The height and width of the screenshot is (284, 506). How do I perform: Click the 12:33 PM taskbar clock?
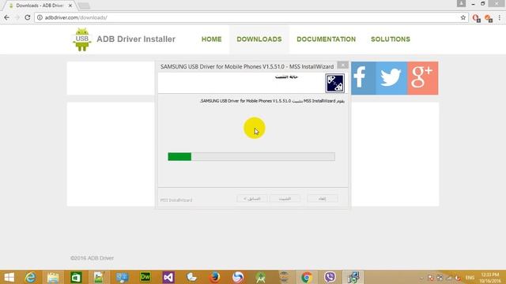490,278
